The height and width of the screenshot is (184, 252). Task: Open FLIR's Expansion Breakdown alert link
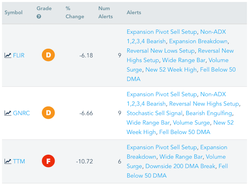[x=198, y=41]
